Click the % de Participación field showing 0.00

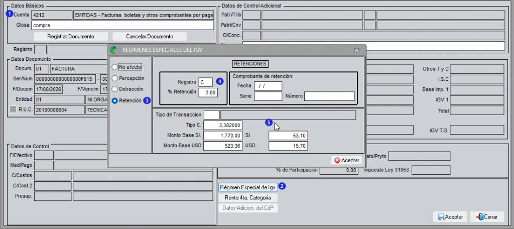tap(338, 170)
